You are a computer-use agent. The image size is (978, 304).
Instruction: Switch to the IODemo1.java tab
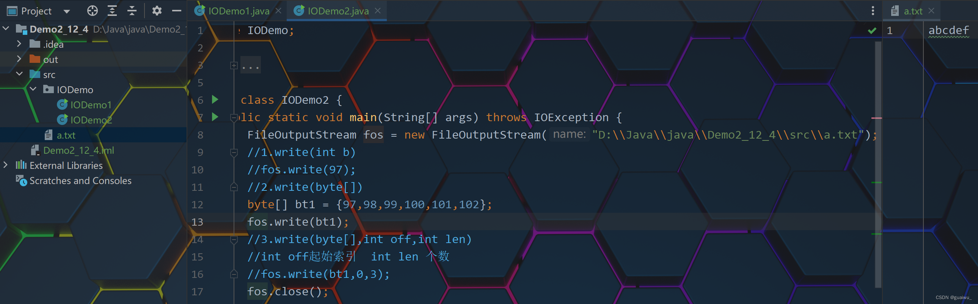[x=239, y=11]
